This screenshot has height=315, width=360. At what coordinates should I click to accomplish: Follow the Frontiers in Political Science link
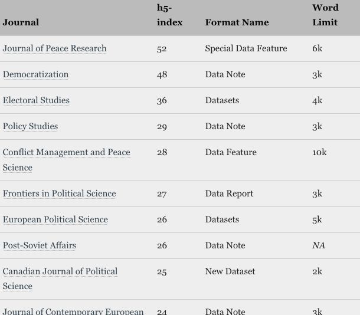tap(59, 193)
